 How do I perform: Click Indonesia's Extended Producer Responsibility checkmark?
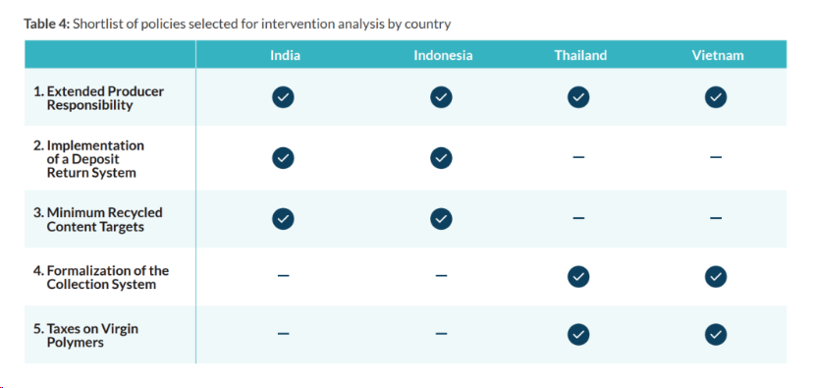pyautogui.click(x=441, y=97)
